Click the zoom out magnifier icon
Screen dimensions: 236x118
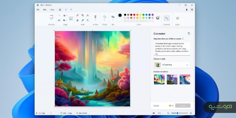(168, 113)
